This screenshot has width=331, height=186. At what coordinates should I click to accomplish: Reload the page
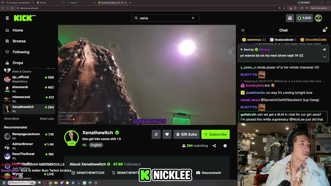[x=12, y=8]
